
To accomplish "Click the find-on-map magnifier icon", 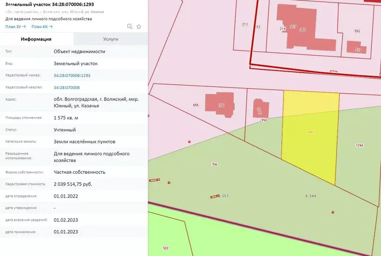I will point(129,26).
